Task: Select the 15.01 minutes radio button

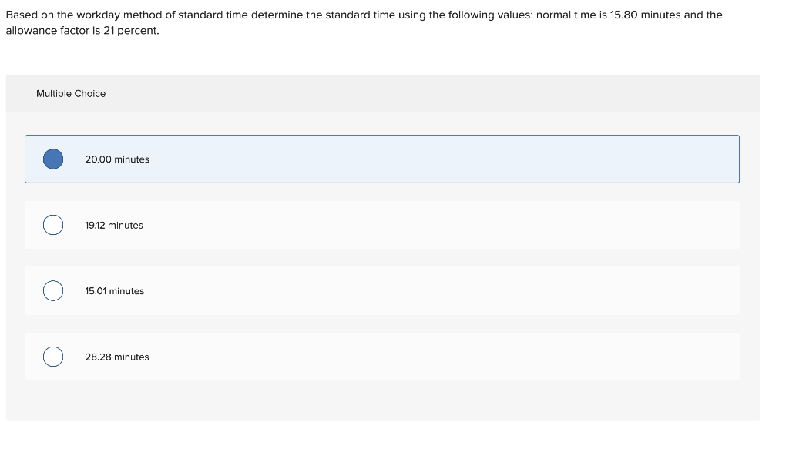Action: coord(52,290)
